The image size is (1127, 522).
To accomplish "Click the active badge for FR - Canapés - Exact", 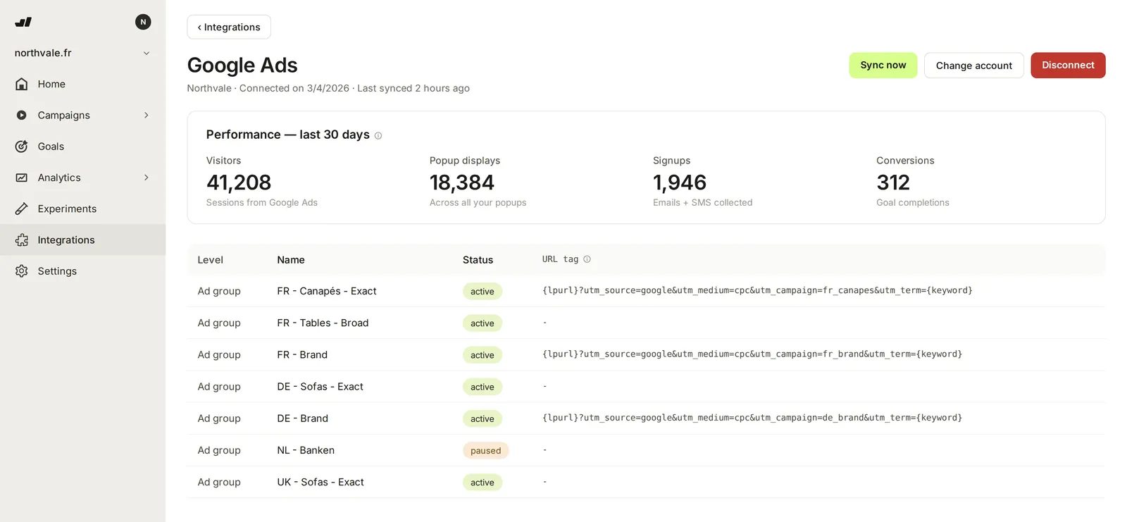I will [x=482, y=291].
